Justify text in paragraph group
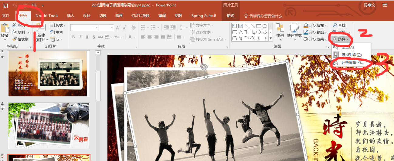This screenshot has height=161, width=394. [x=163, y=37]
